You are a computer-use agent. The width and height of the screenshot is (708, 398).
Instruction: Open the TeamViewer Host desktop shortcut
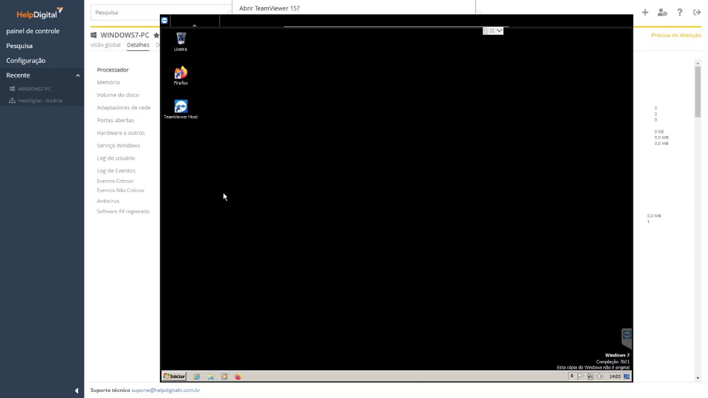(x=181, y=109)
